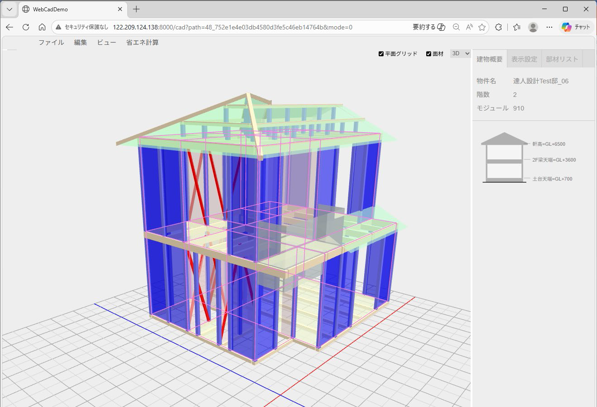The image size is (597, 407).
Task: Focus the address bar URL
Action: 232,27
